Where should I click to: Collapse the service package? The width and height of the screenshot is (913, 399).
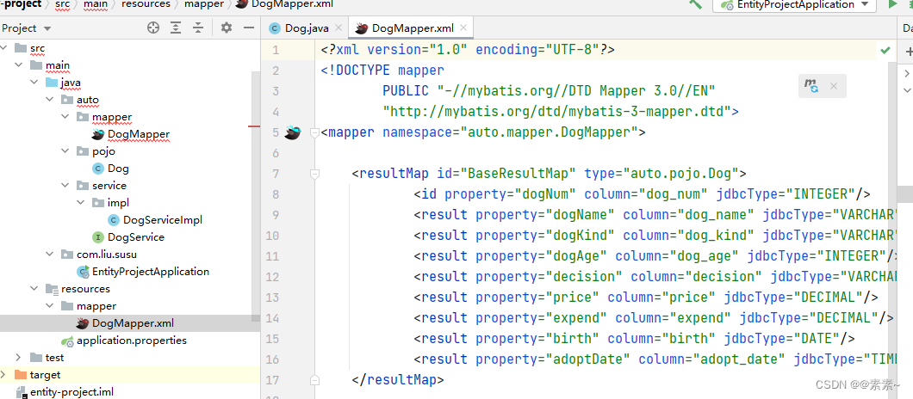coord(65,186)
